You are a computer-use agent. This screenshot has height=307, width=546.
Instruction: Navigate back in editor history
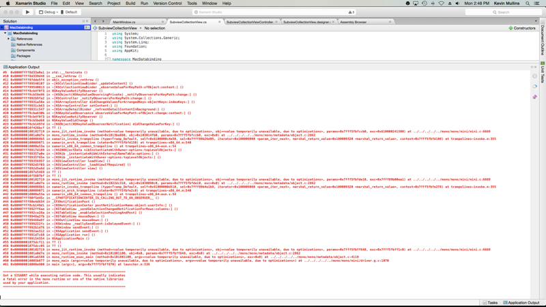pyautogui.click(x=96, y=22)
